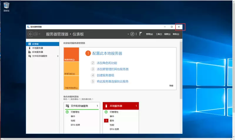Click 性能 in the 文件和存储服务 tile
This screenshot has width=235, height=140.
tap(73, 121)
